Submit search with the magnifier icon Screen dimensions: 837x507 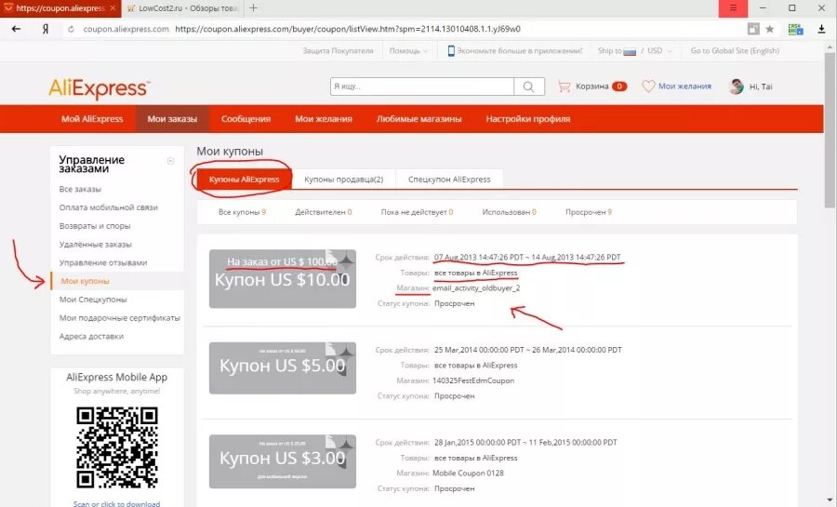click(x=528, y=87)
